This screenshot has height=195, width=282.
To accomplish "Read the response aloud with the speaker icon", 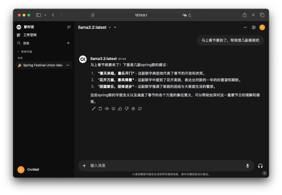I will coord(107,109).
